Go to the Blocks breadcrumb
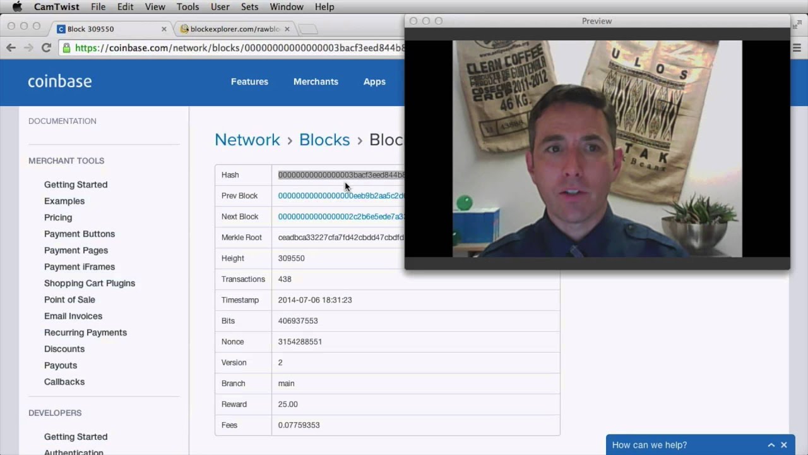808x455 pixels. (x=324, y=140)
